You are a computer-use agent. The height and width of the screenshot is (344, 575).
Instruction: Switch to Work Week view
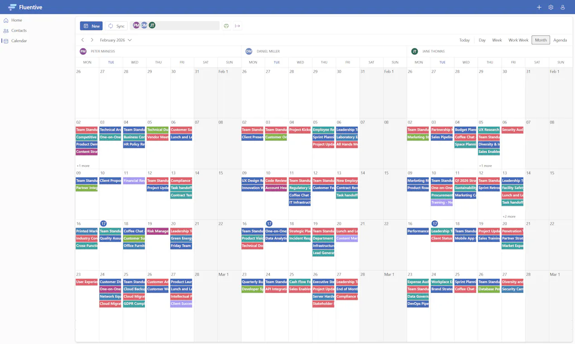click(x=518, y=40)
